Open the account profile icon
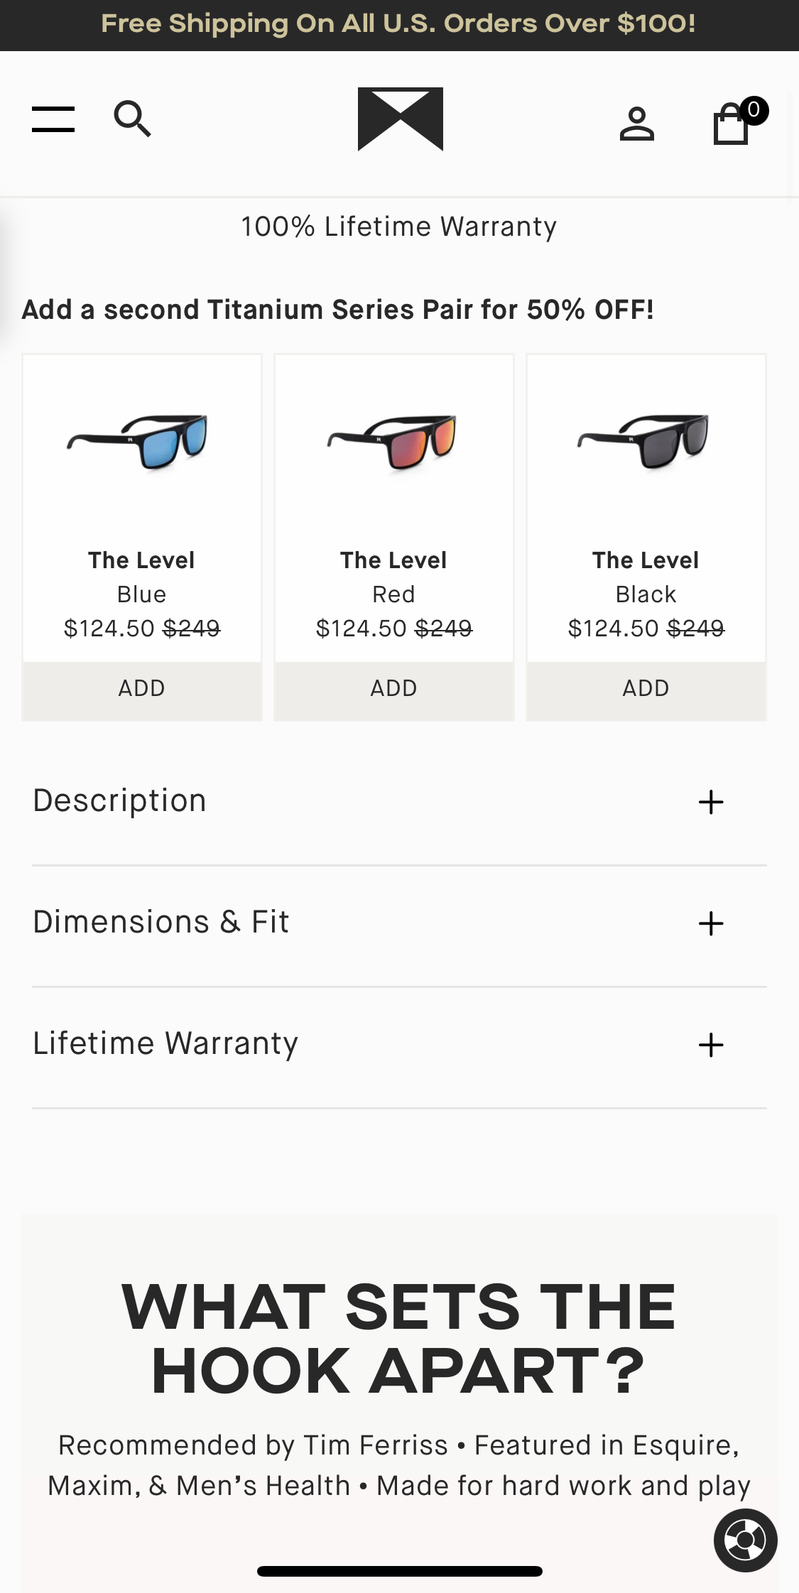This screenshot has width=799, height=1593. [636, 124]
